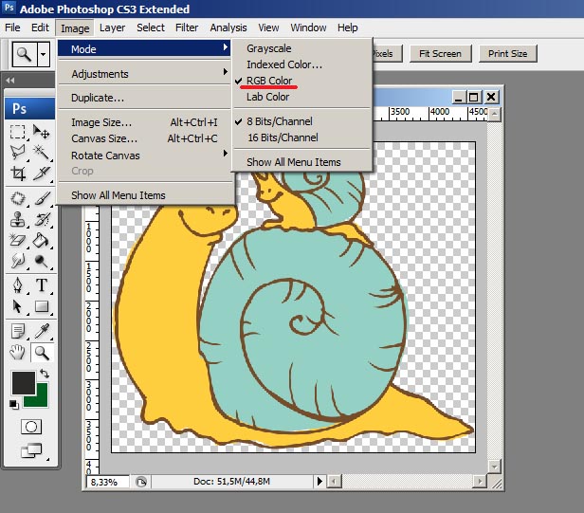Switch mode to Lab Color
Image resolution: width=584 pixels, height=513 pixels.
(267, 97)
